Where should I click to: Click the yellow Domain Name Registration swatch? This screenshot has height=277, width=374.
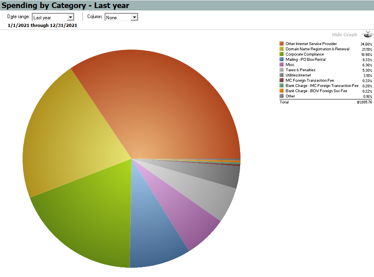click(x=282, y=49)
